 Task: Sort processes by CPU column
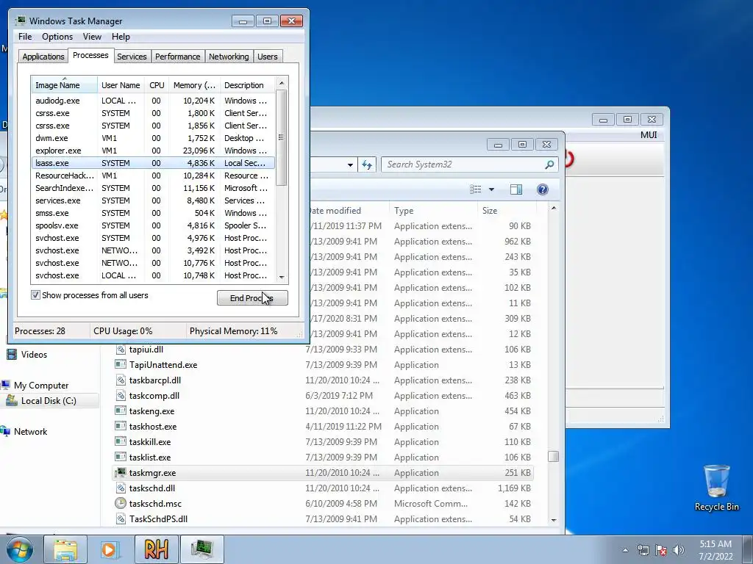click(157, 85)
